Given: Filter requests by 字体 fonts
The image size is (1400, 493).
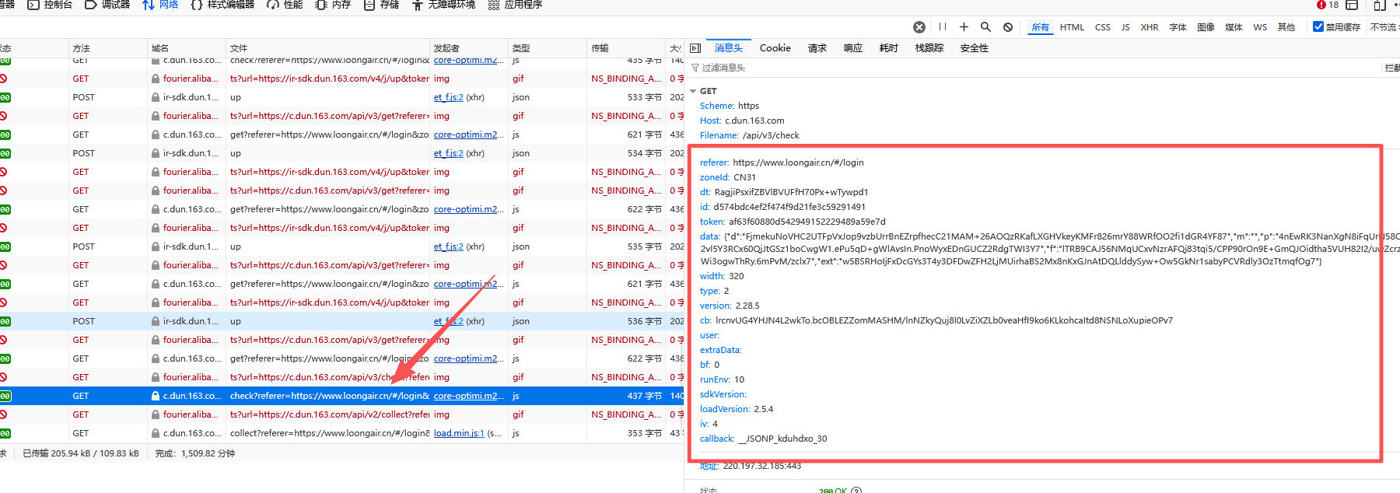Looking at the screenshot, I should click(1178, 27).
